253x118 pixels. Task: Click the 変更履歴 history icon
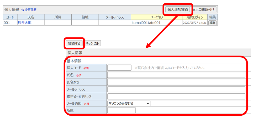(23, 10)
